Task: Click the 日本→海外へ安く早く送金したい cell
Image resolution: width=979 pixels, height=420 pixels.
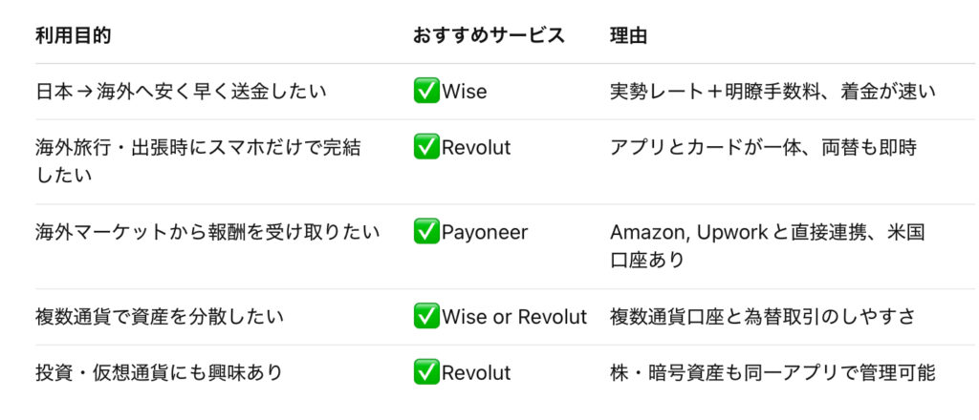Action: 181,92
